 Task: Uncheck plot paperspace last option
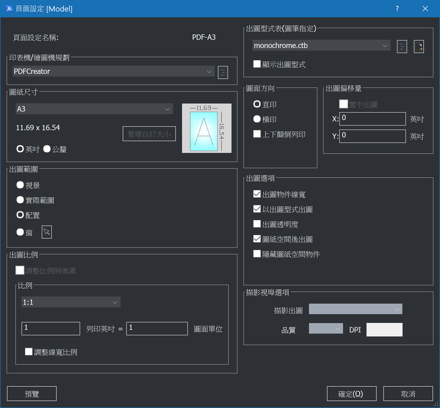point(257,239)
